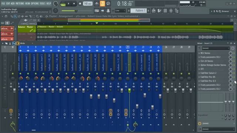Open the mixer input (none) dropdown
This screenshot has width=237, height=133.
tap(216, 48)
